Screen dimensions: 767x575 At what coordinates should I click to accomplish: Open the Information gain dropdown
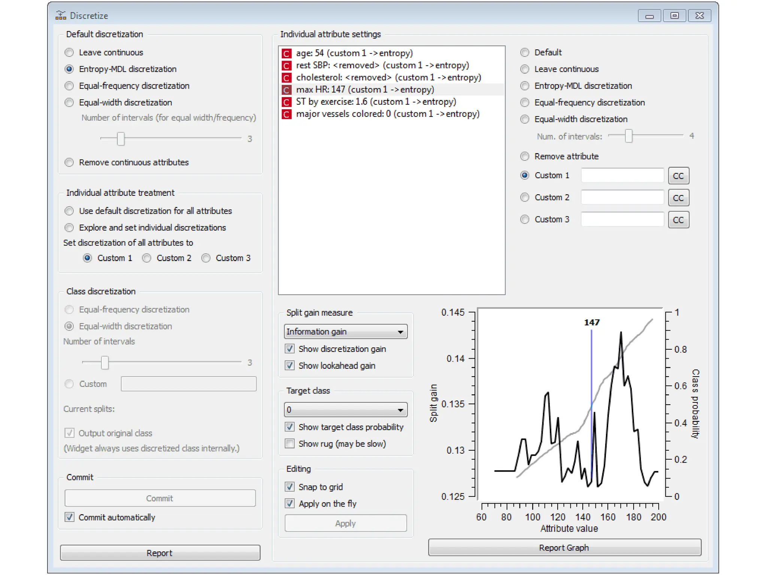[345, 332]
